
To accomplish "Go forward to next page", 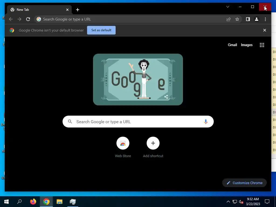I will point(19,19).
